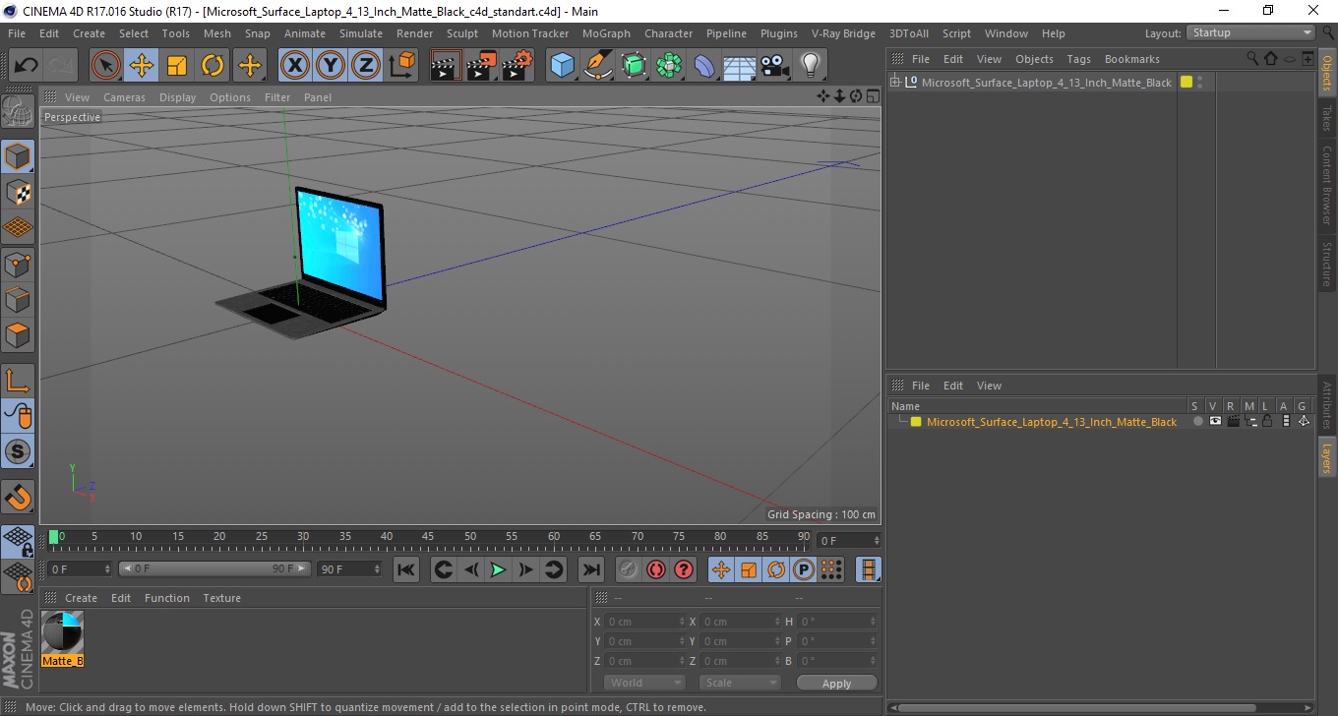Switch to the Structure side tab
Viewport: 1338px width, 716px height.
[x=1327, y=264]
